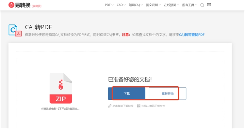Click the 已准备好您的文档! message
The image size is (245, 129).
pos(130,79)
